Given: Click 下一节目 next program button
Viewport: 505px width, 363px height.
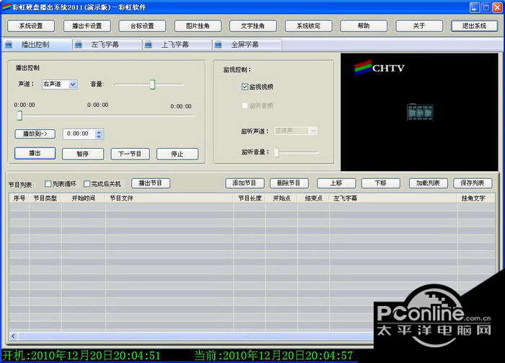Looking at the screenshot, I should point(130,154).
